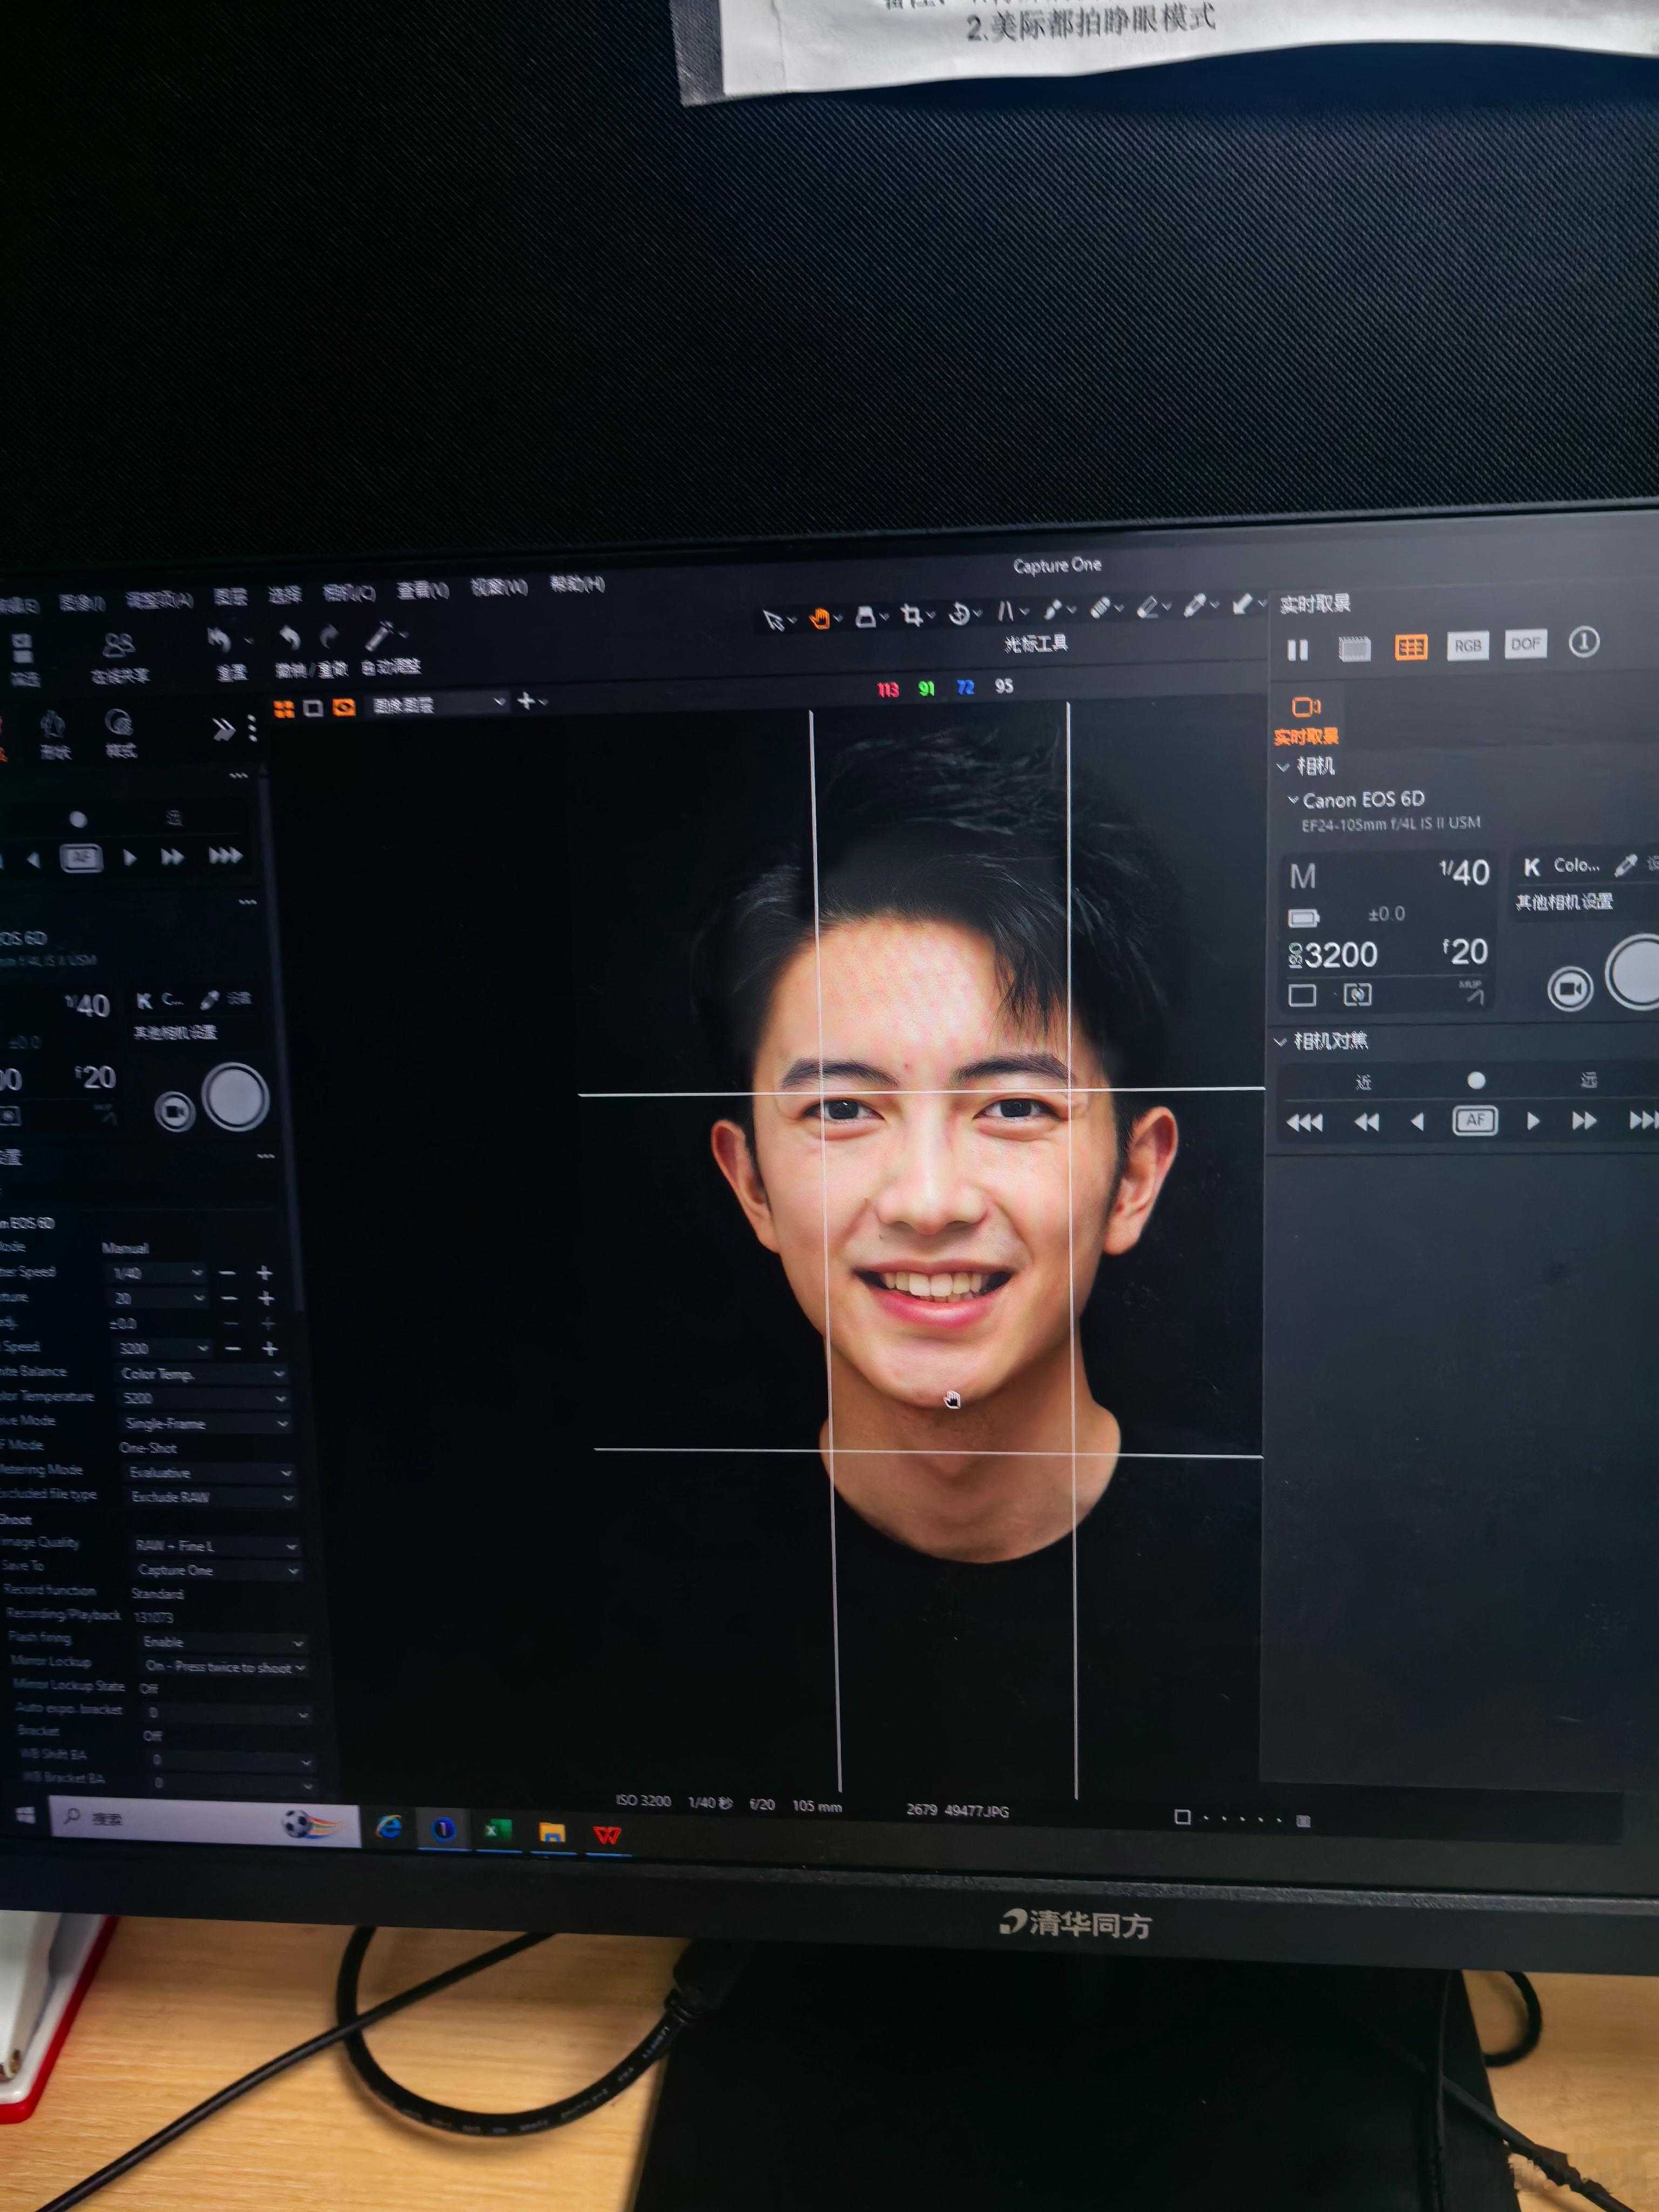Decrease ISO 3200 with minus button

pyautogui.click(x=233, y=1349)
